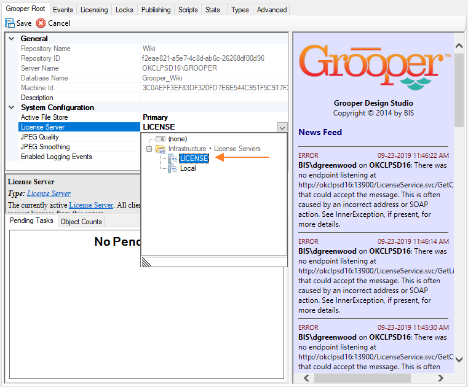Click the Grooper logo image
The height and width of the screenshot is (387, 468).
tap(375, 68)
